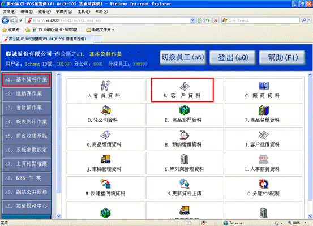Open the A. 會員資料 members icon
The height and width of the screenshot is (226, 313).
[x=105, y=86]
